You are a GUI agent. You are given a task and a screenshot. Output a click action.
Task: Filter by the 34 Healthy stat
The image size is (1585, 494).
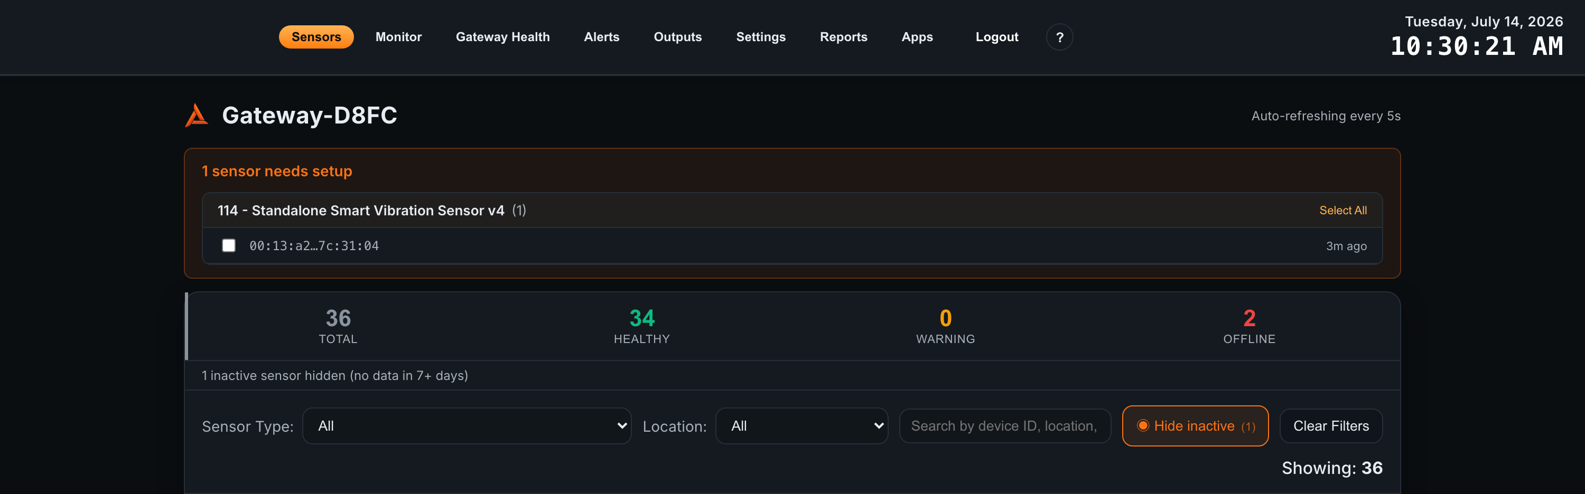pyautogui.click(x=641, y=326)
